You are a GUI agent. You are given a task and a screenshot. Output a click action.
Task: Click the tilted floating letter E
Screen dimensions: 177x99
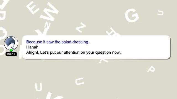pyautogui.click(x=33, y=8)
